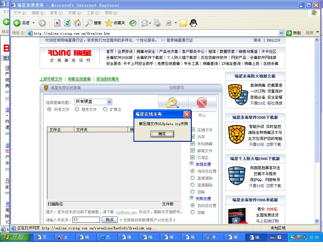Open the 文件(F) menu
This screenshot has width=323, height=252.
[x=20, y=13]
